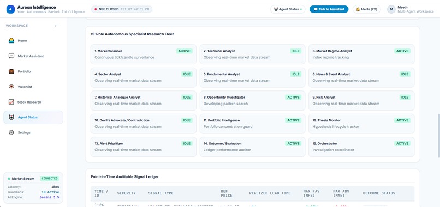The image size is (440, 207).
Task: Collapse the workspace sidebar with the arrow
Action: coord(57,26)
